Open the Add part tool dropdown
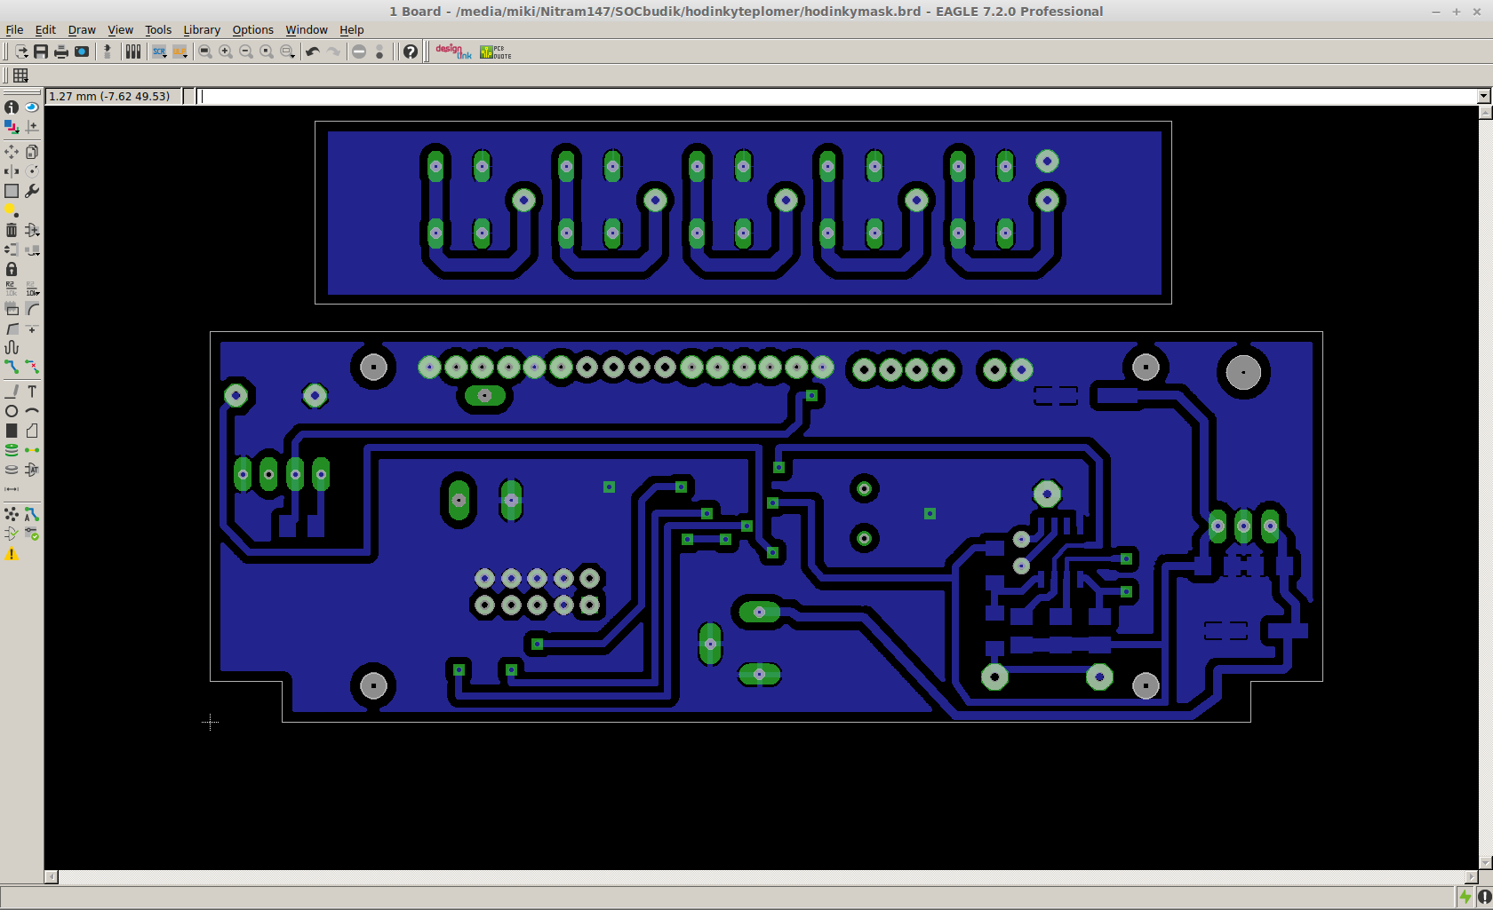Viewport: 1493px width, 910px height. (32, 230)
